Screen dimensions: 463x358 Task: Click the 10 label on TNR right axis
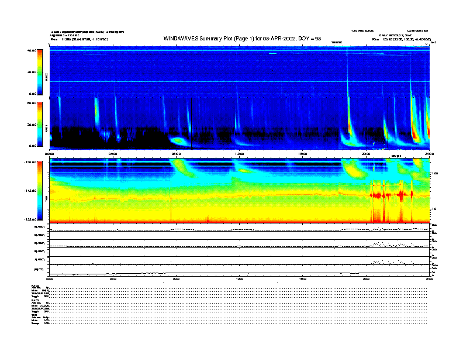coord(433,209)
